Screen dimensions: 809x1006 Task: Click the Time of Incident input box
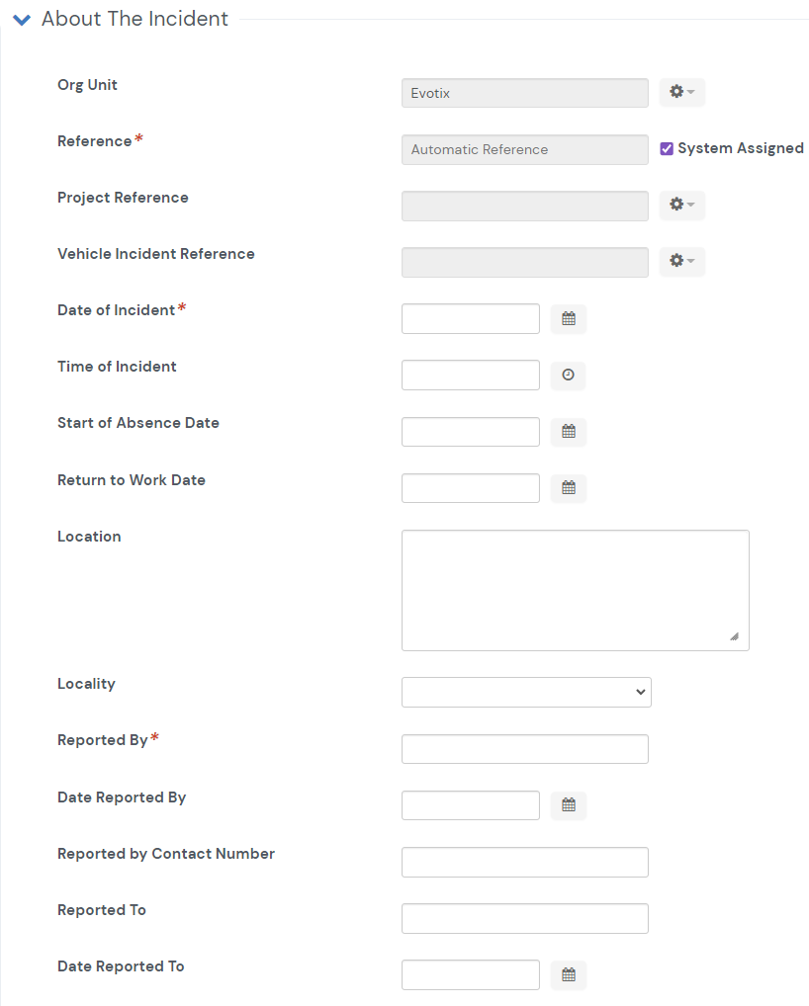coord(471,376)
